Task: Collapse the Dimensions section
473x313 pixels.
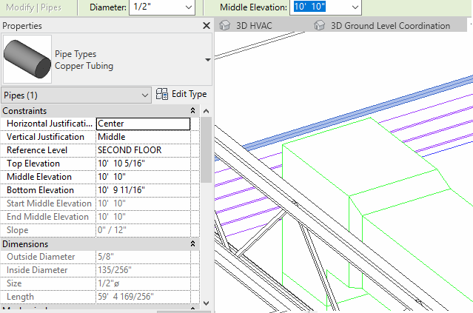Action: pos(192,243)
